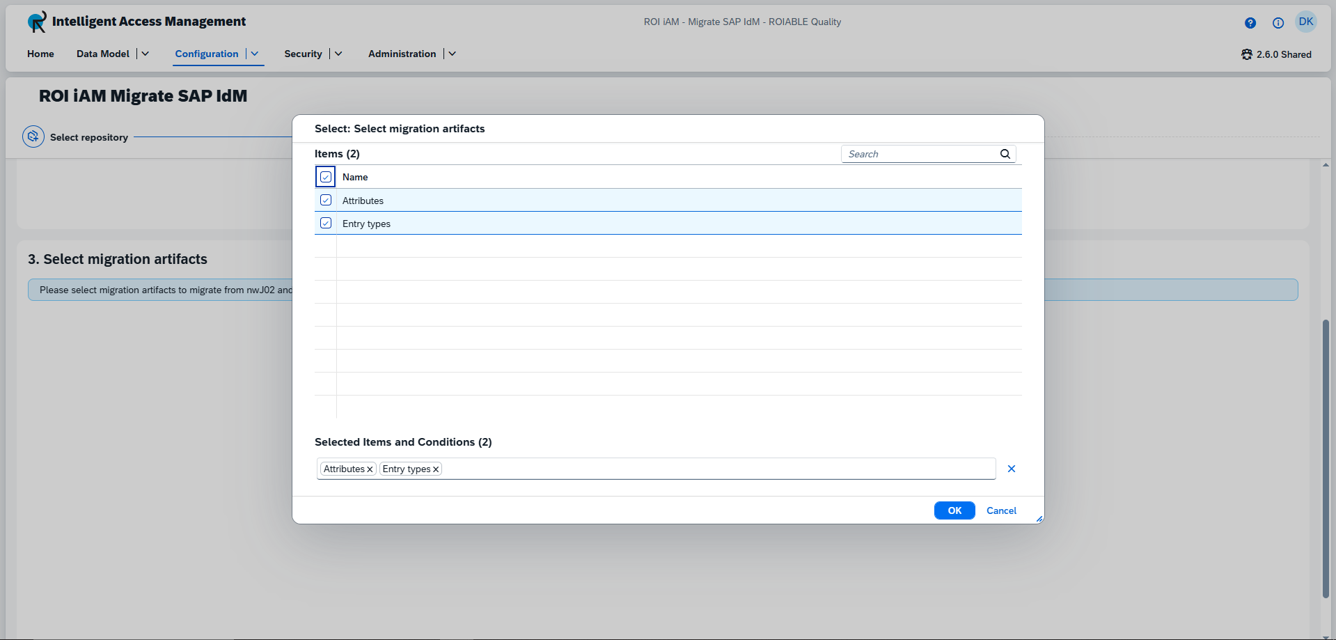Remove the Attributes token via its x icon

pos(370,469)
